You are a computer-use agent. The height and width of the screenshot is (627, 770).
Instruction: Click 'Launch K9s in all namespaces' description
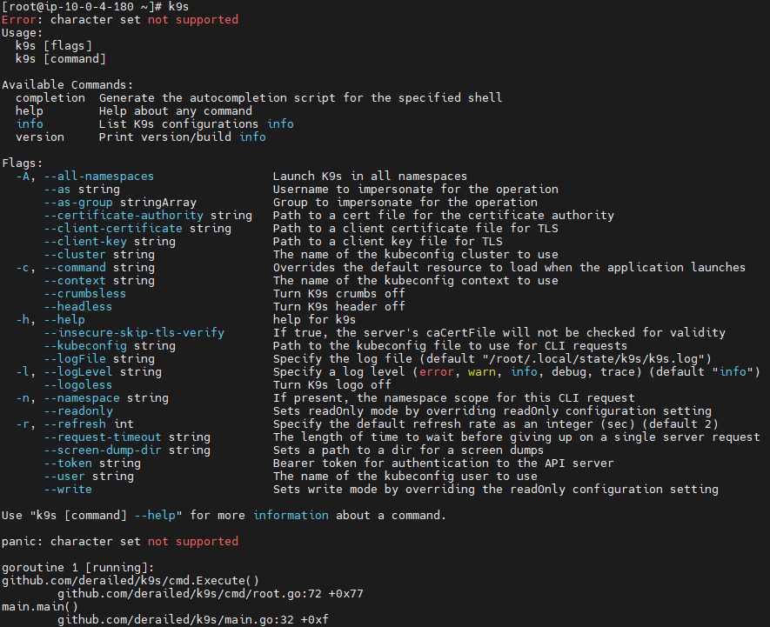(371, 177)
